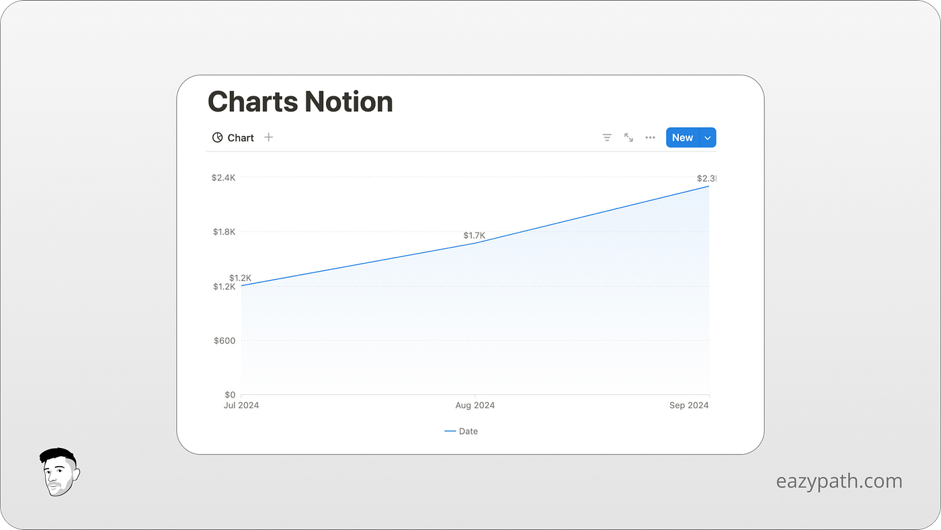Click the expand-to-full-screen arrows icon
The height and width of the screenshot is (530, 941).
628,137
